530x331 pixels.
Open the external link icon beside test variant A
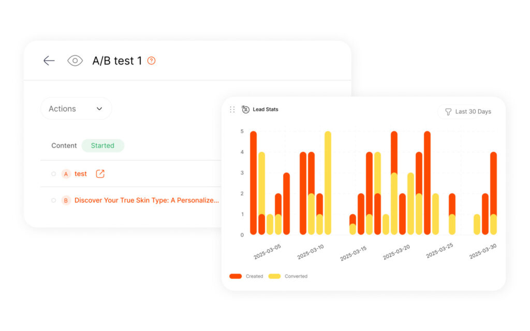coord(99,174)
